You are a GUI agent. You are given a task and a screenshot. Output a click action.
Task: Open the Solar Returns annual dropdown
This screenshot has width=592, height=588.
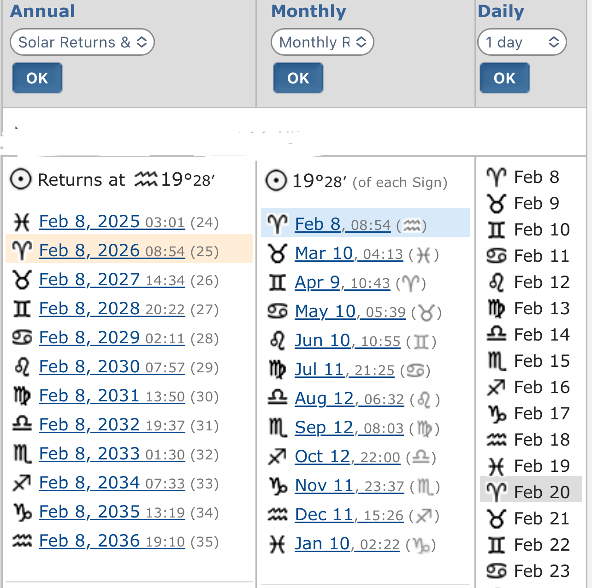(82, 42)
